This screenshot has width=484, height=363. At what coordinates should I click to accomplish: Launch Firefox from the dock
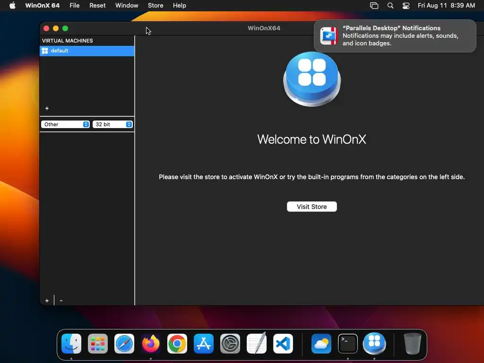(x=151, y=344)
